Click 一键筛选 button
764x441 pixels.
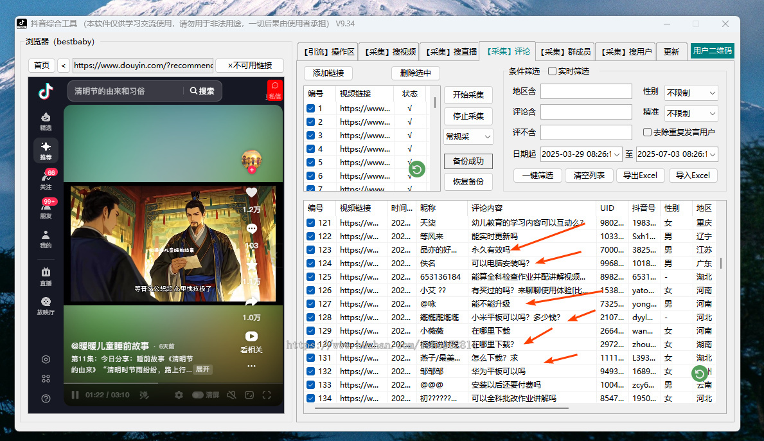point(537,175)
